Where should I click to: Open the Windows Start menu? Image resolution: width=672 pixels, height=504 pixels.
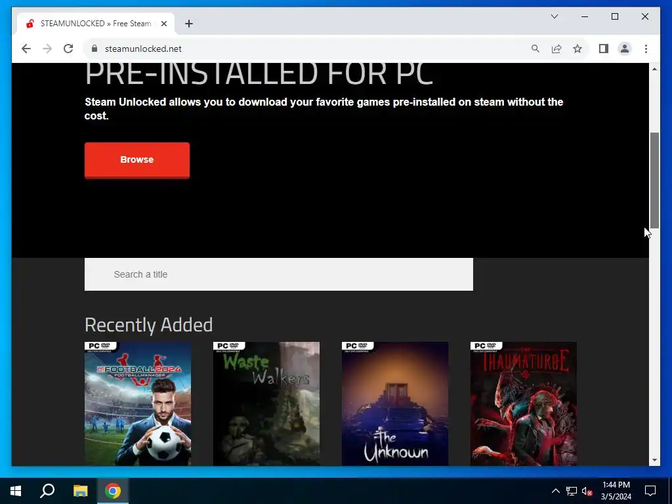(16, 491)
